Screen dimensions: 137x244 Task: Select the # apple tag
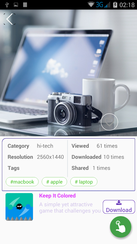[54, 182]
